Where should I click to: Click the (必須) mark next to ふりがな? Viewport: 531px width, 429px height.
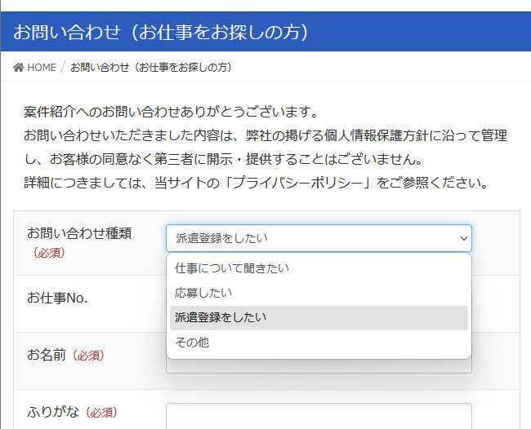(x=101, y=414)
